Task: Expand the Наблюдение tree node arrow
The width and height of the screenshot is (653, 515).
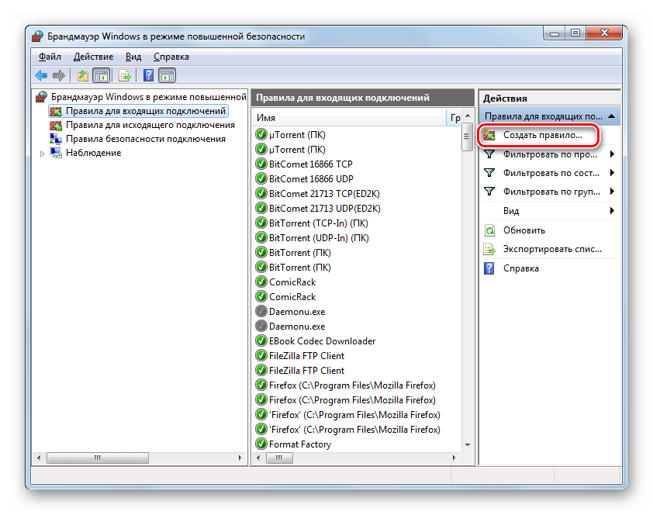Action: coord(42,154)
